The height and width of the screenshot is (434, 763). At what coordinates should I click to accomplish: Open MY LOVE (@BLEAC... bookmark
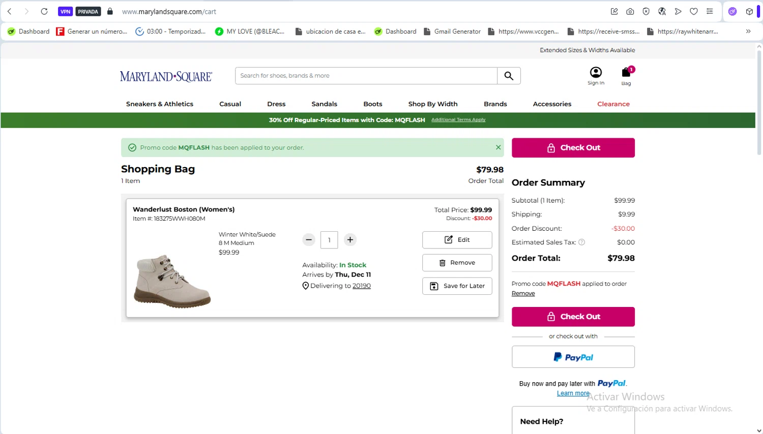point(250,32)
